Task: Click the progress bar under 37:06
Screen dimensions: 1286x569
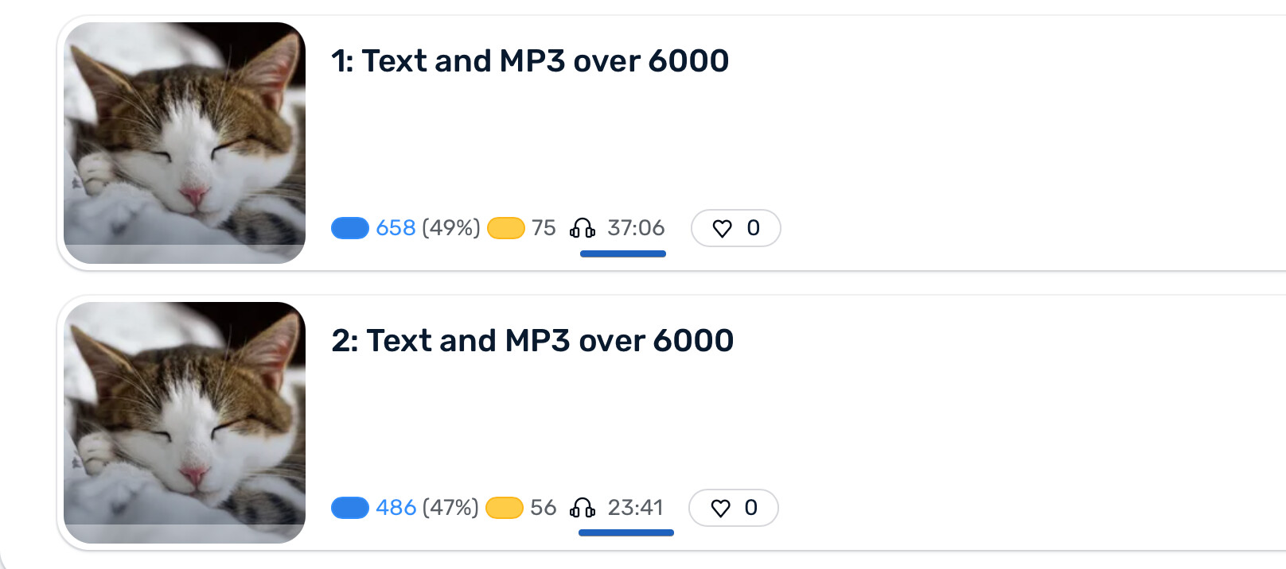Action: pos(623,254)
